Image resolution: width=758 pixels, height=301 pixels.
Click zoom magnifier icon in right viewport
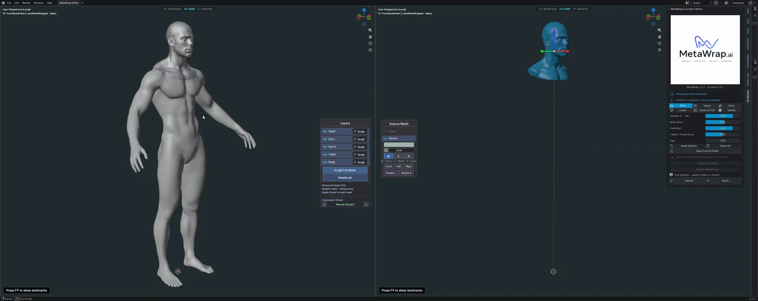(x=659, y=30)
